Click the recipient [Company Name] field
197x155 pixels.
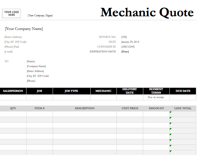36,66
